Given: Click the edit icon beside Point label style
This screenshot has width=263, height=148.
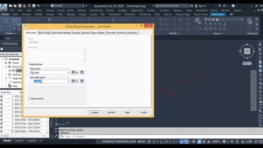Looking at the screenshot, I should pos(73,81).
